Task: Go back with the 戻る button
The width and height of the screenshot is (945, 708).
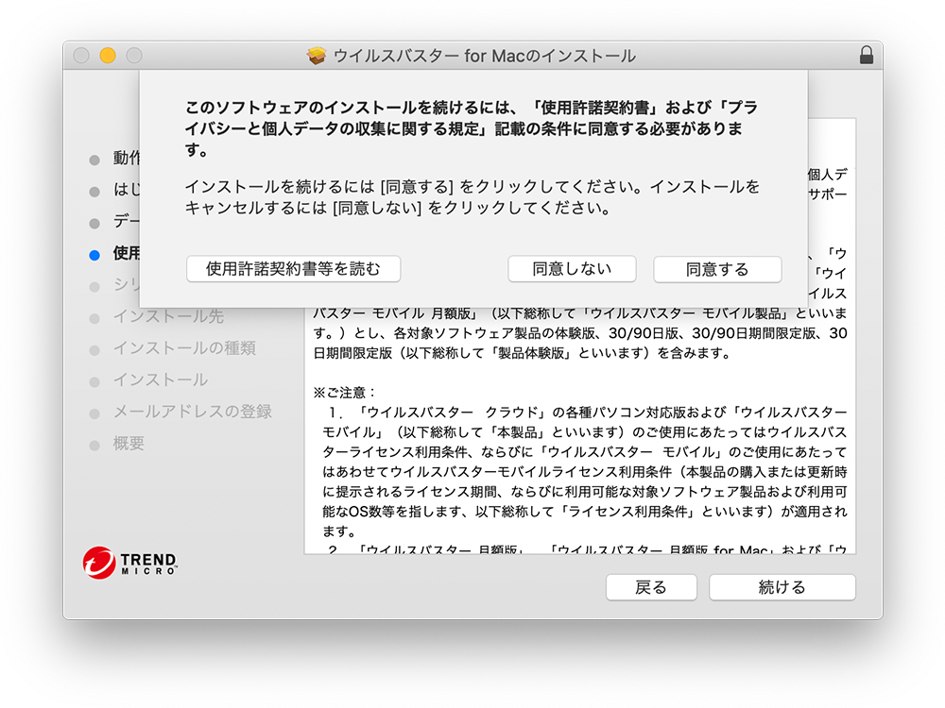Action: (650, 587)
